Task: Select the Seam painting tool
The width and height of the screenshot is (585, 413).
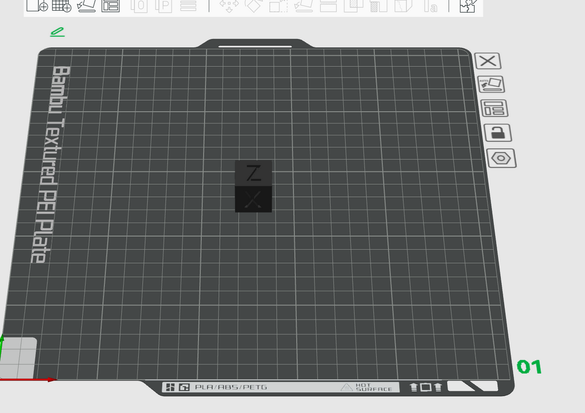Action: point(403,6)
